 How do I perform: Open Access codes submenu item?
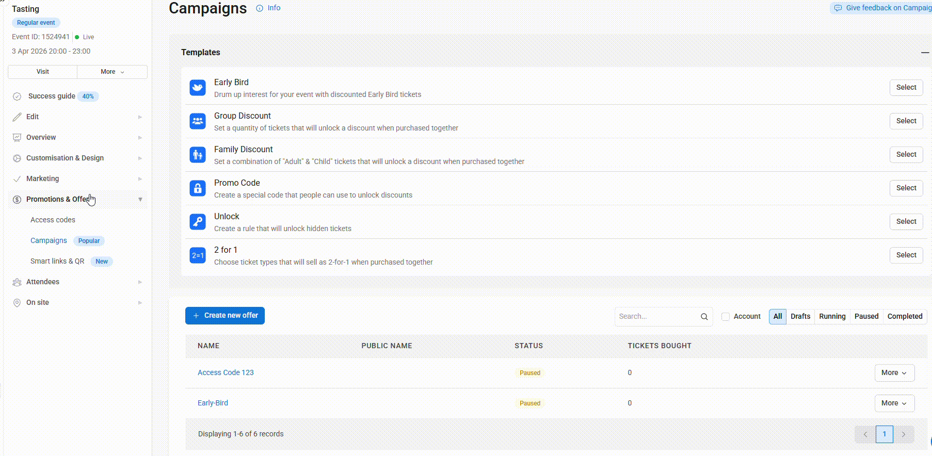coord(53,220)
